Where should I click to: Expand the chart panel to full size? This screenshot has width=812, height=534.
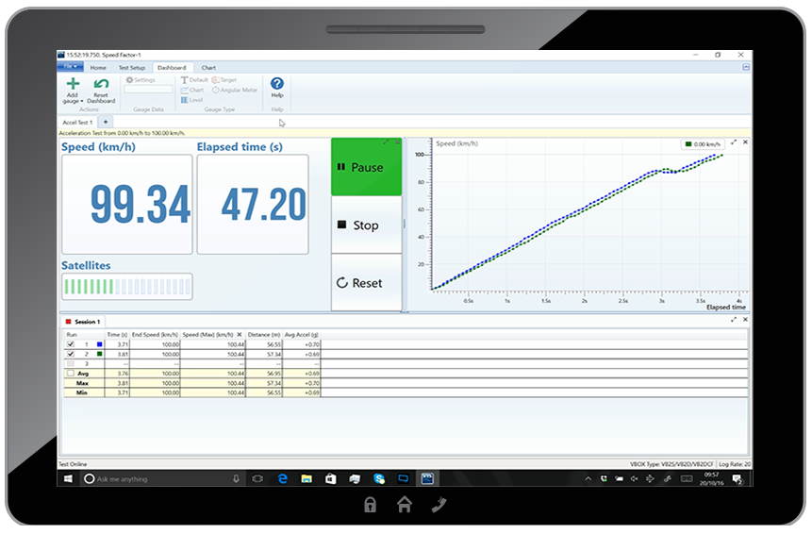(734, 142)
